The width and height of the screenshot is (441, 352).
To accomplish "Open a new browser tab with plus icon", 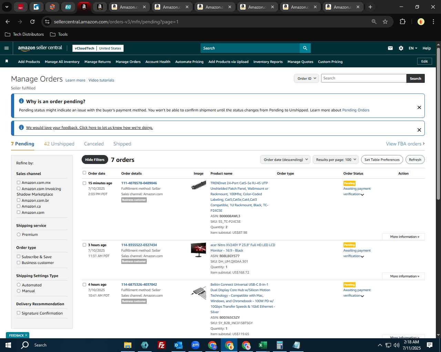I will pos(370,7).
